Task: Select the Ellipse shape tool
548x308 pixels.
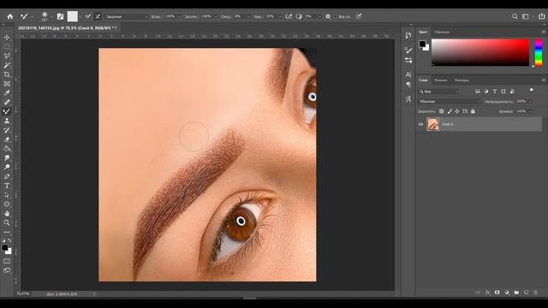Action: [x=7, y=204]
